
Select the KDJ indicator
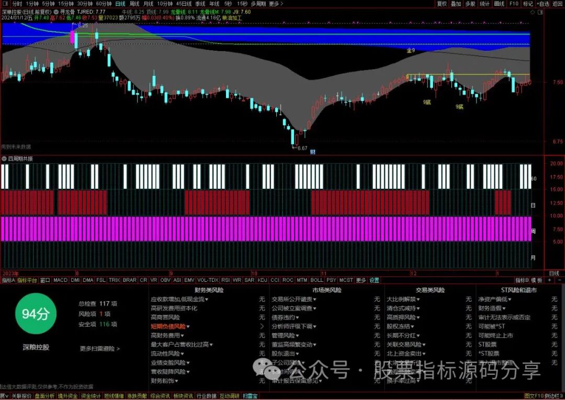tap(262, 280)
